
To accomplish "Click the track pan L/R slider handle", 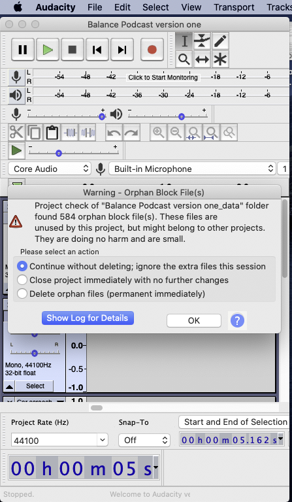I will click(x=35, y=353).
